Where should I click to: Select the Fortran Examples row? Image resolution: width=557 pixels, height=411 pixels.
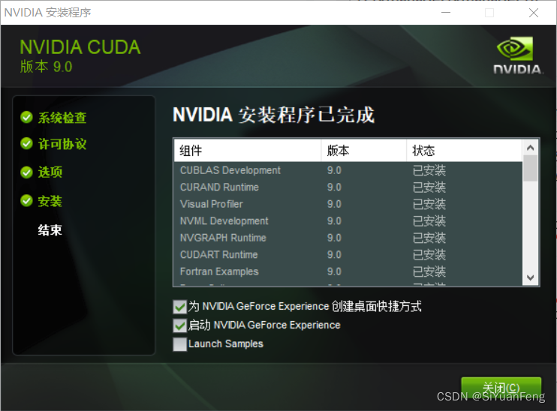(x=348, y=271)
